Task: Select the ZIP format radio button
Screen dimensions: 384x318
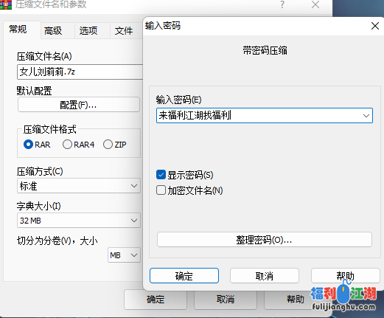Action: (x=108, y=145)
